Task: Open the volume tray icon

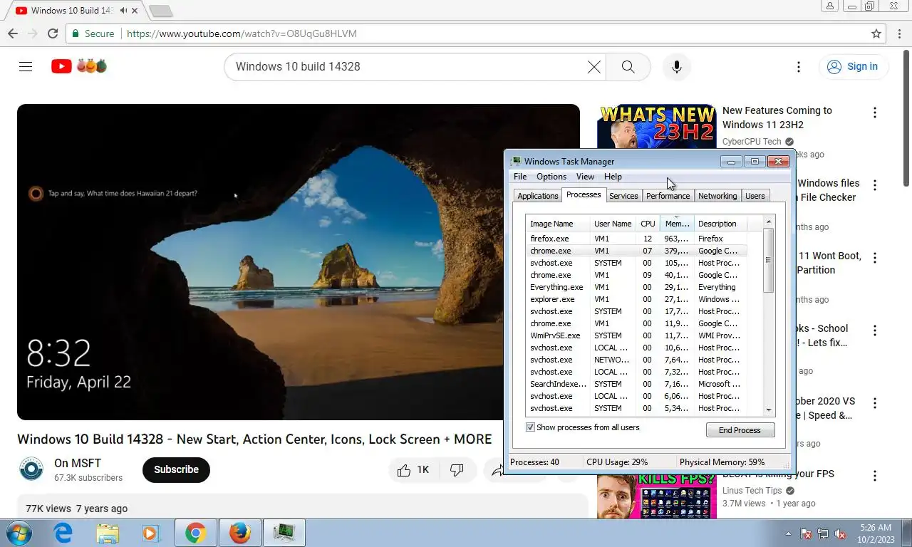Action: tap(840, 533)
